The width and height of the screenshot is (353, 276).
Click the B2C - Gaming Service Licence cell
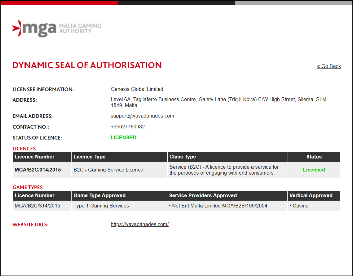(108, 170)
